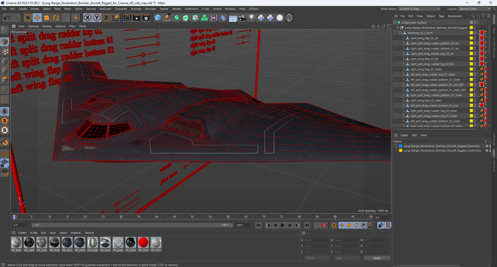Click yellow layer swatch of Northrop_B_2_Spirit

coord(471,33)
